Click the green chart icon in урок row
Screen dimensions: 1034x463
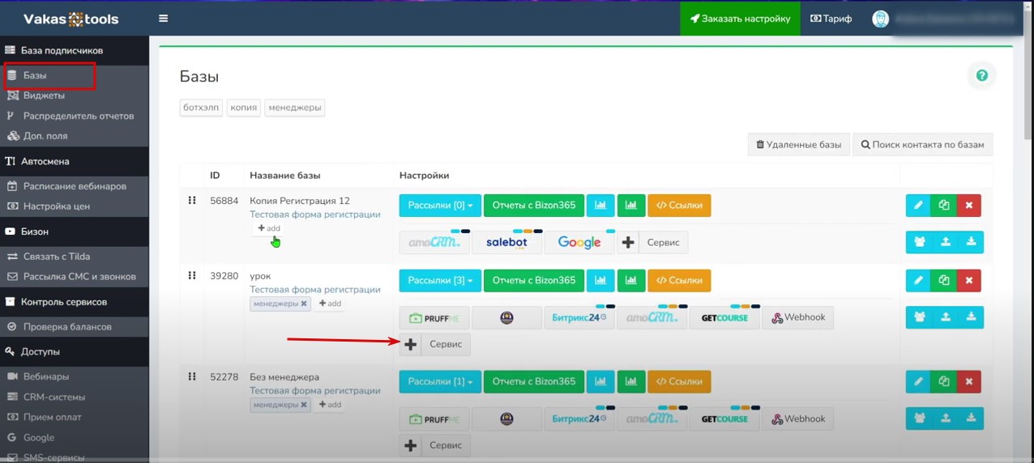point(630,281)
